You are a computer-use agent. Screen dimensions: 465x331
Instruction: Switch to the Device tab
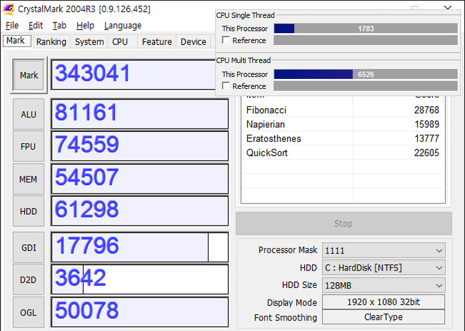tap(193, 42)
